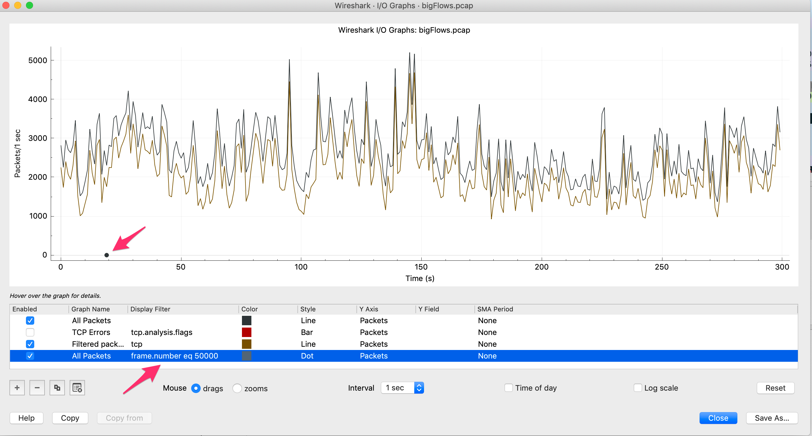Open the brown Filtered packets color swatch
Image resolution: width=812 pixels, height=436 pixels.
[x=246, y=344]
